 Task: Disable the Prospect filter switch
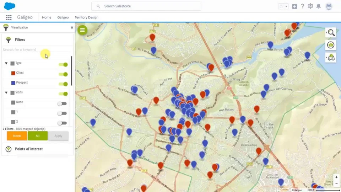pyautogui.click(x=63, y=84)
